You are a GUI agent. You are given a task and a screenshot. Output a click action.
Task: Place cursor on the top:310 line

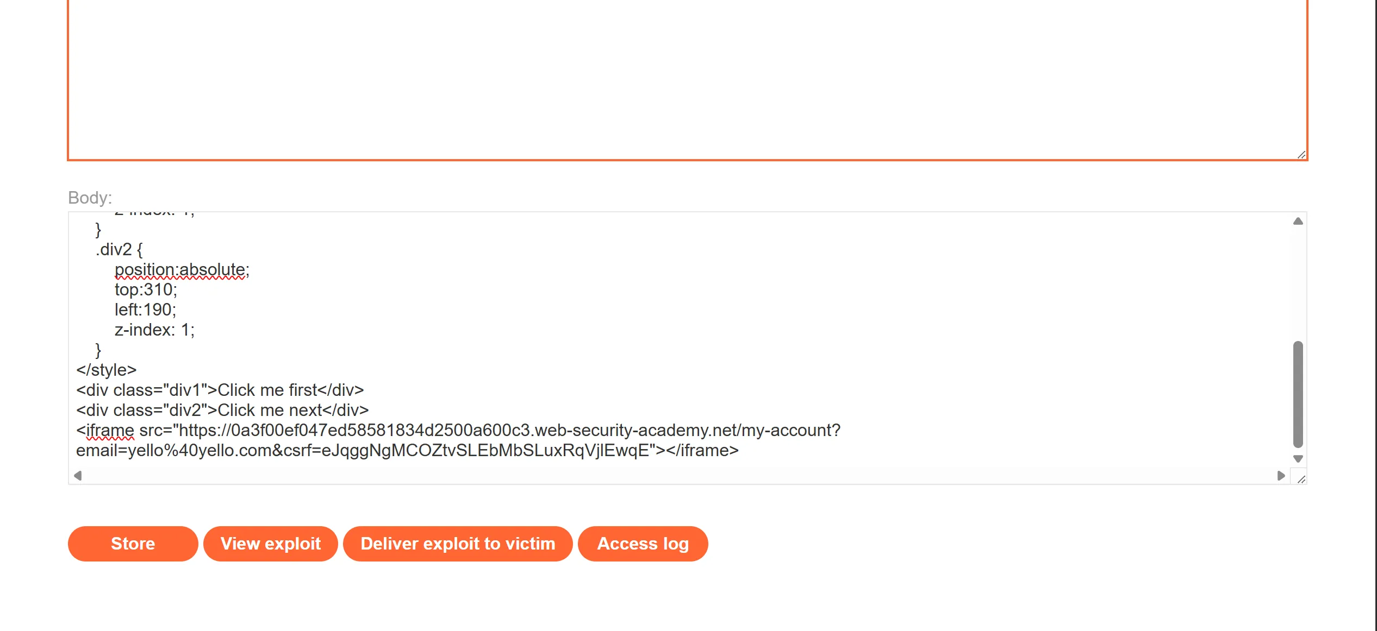coord(146,289)
